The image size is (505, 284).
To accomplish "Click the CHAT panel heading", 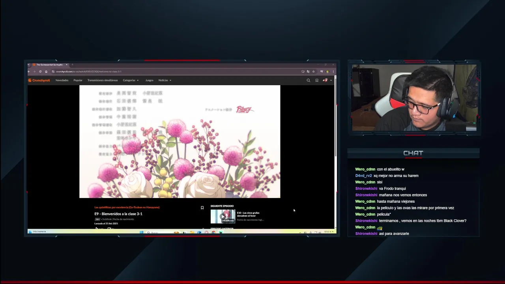I will (x=413, y=153).
